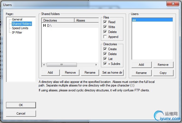Open the IP Filter page

pyautogui.click(x=17, y=32)
